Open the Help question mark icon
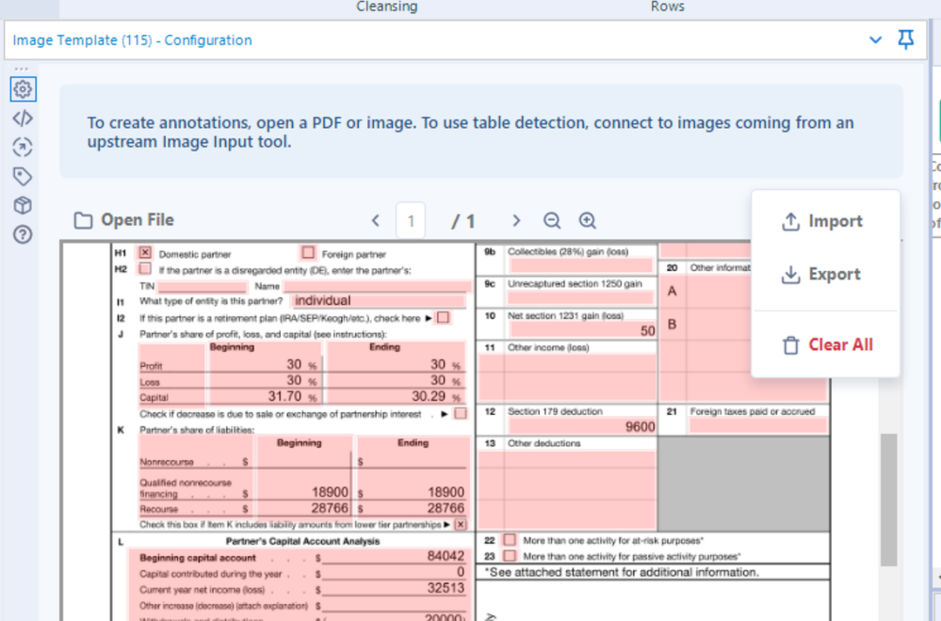The width and height of the screenshot is (941, 621). [x=23, y=234]
